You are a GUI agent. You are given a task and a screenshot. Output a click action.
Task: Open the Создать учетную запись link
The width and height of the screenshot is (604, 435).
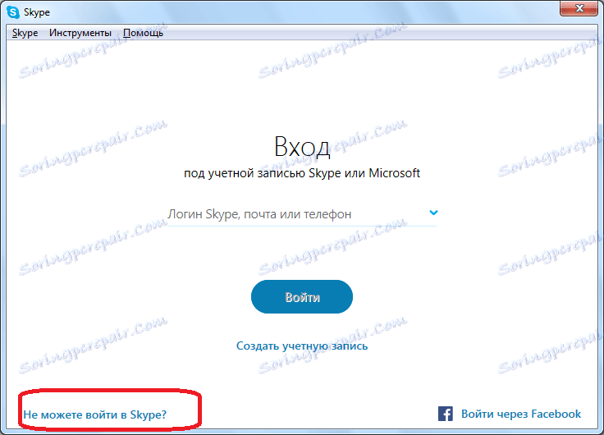pyautogui.click(x=302, y=346)
